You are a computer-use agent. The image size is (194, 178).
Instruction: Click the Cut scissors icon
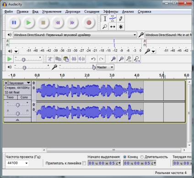coord(50,59)
